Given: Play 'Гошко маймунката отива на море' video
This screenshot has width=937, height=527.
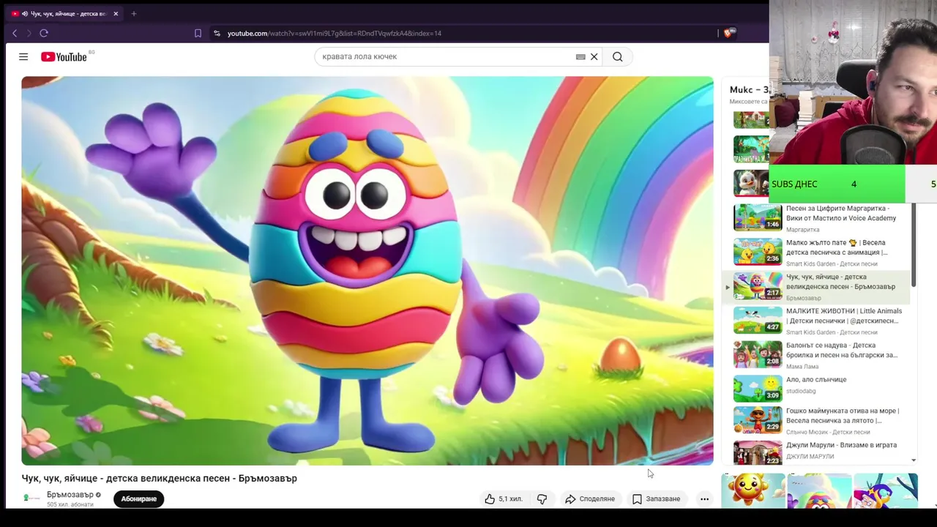Looking at the screenshot, I should point(843,416).
